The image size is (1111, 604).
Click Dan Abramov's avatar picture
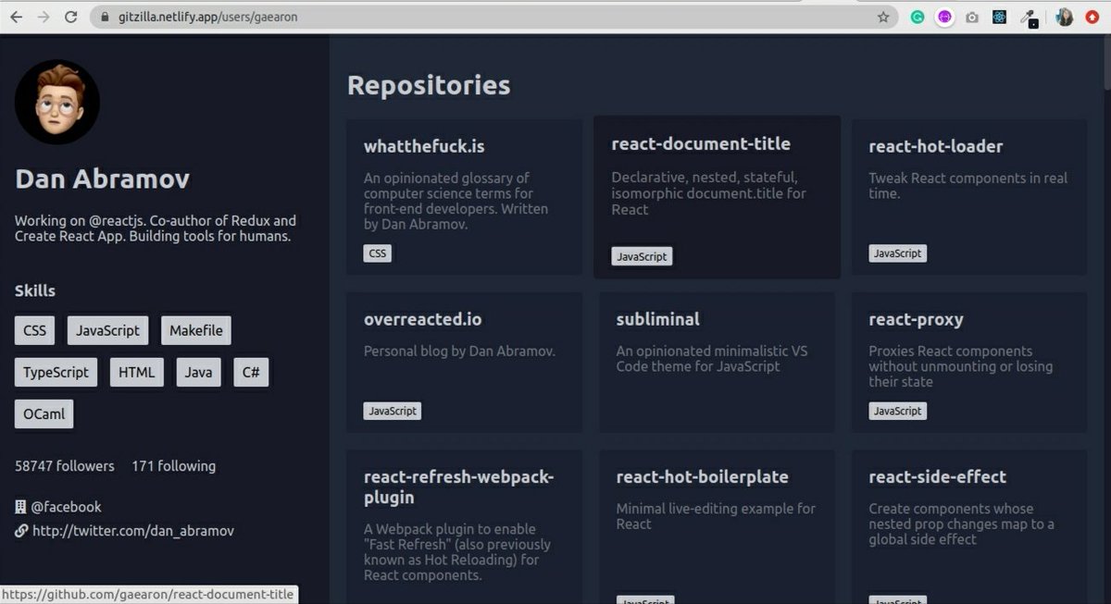(x=57, y=102)
